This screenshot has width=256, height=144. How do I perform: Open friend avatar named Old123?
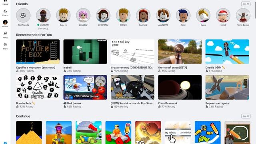[123, 15]
